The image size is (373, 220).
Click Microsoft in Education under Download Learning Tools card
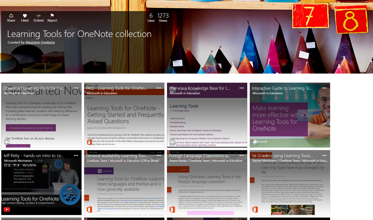pyautogui.click(x=19, y=93)
